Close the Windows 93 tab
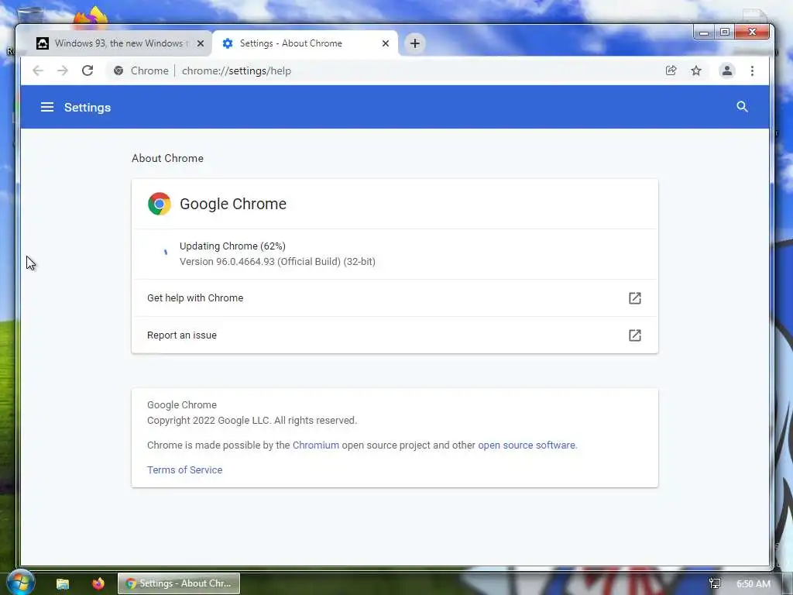This screenshot has width=793, height=595. (201, 43)
